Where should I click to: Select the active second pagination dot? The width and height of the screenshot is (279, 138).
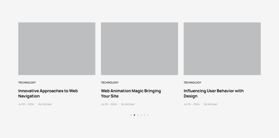[x=134, y=115]
